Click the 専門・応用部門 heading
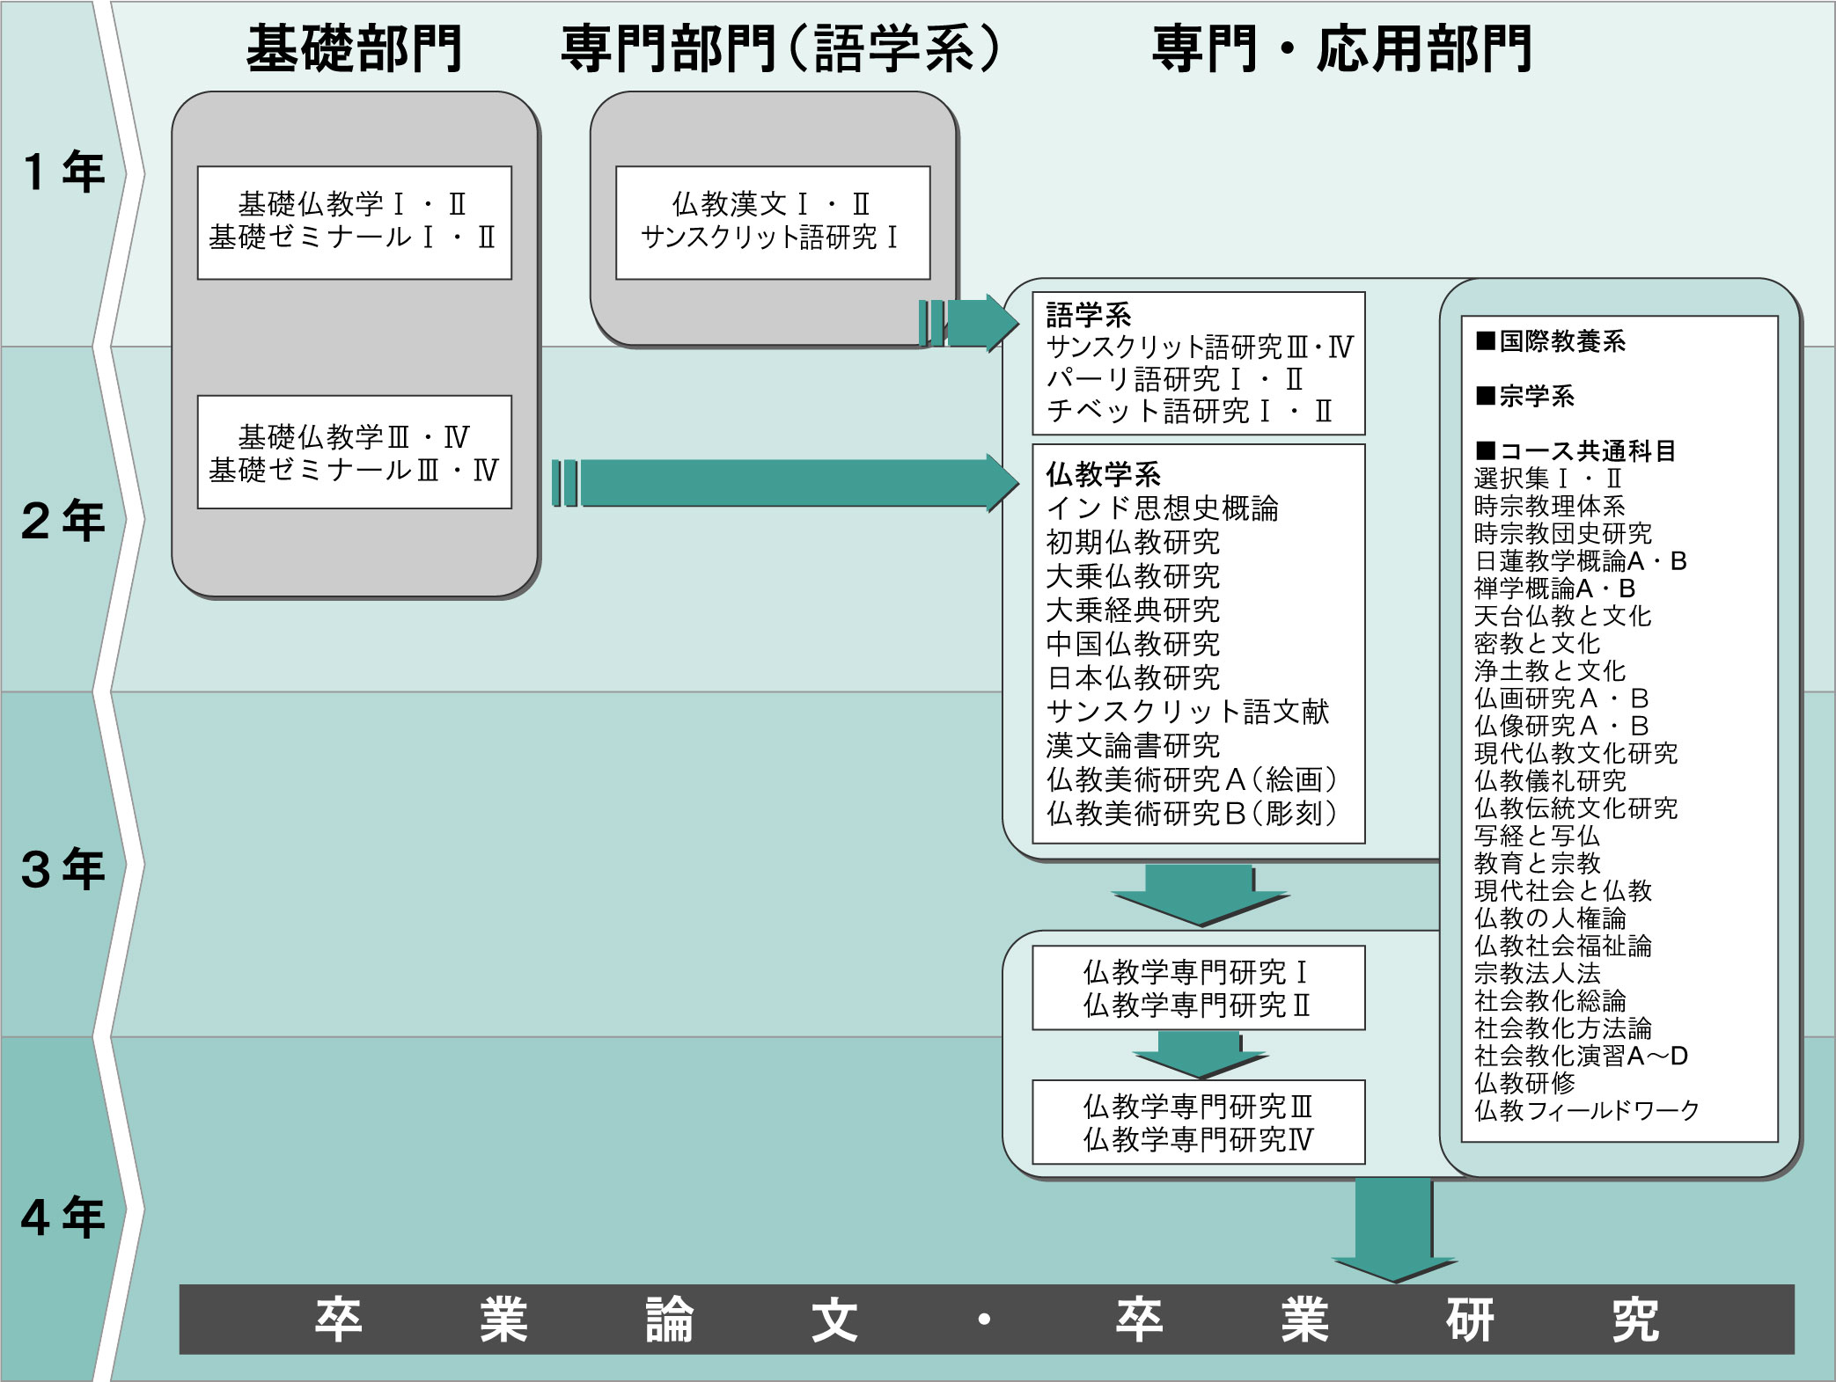Image resolution: width=1836 pixels, height=1382 pixels. coord(1342,48)
